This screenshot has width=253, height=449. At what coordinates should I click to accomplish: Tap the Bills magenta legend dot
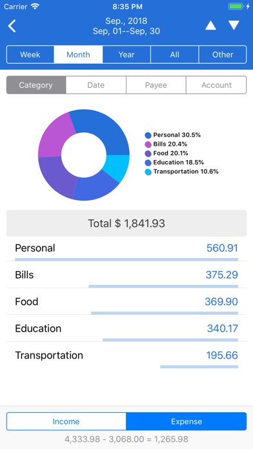(148, 145)
